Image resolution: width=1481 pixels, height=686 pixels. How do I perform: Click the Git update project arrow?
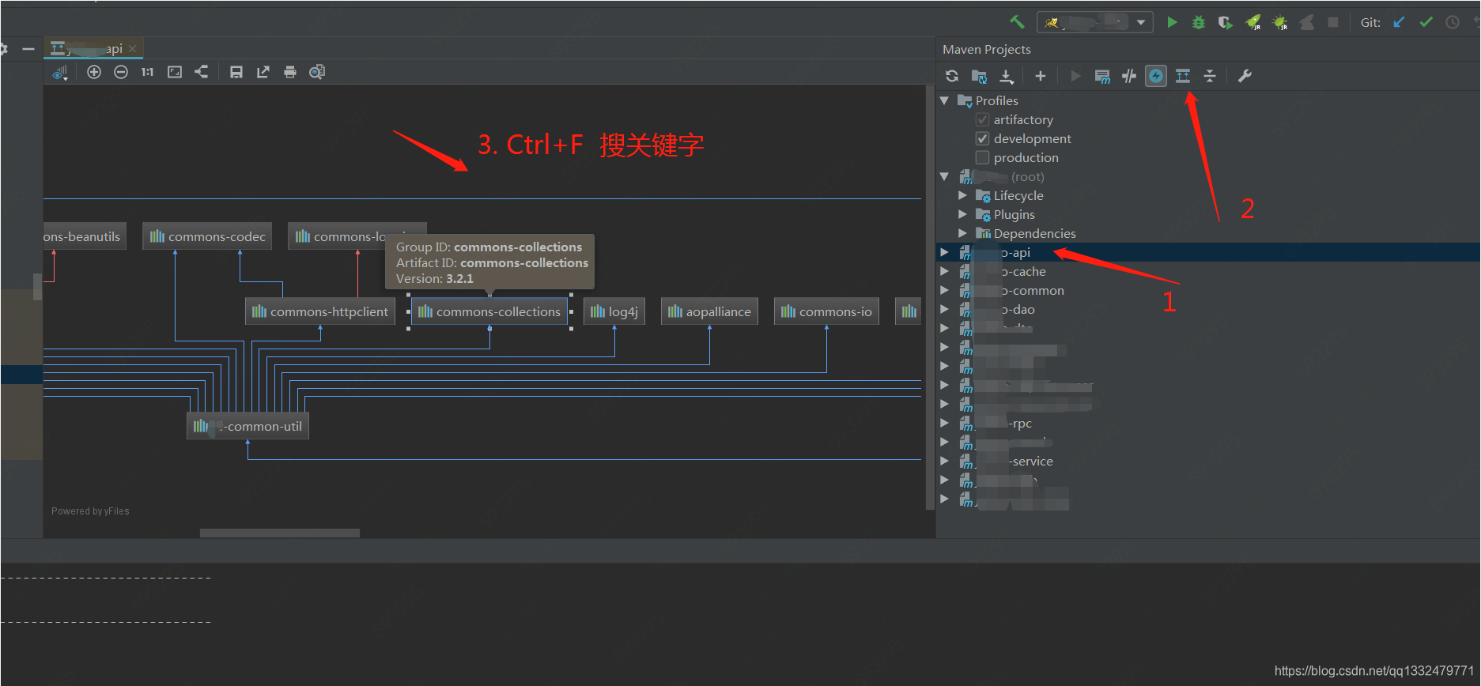1399,22
